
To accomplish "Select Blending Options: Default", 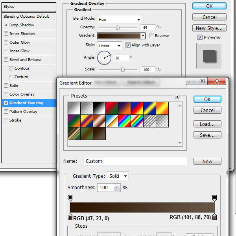I will click(x=29, y=16).
